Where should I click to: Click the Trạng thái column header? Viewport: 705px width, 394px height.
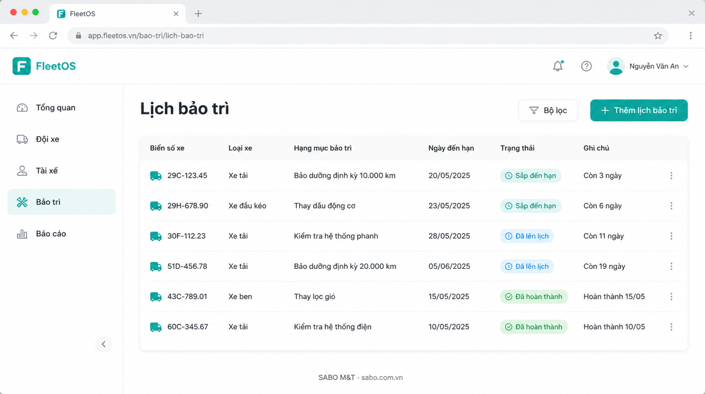click(x=517, y=148)
